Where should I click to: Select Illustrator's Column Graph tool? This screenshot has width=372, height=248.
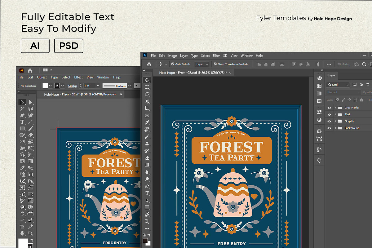tap(31, 174)
